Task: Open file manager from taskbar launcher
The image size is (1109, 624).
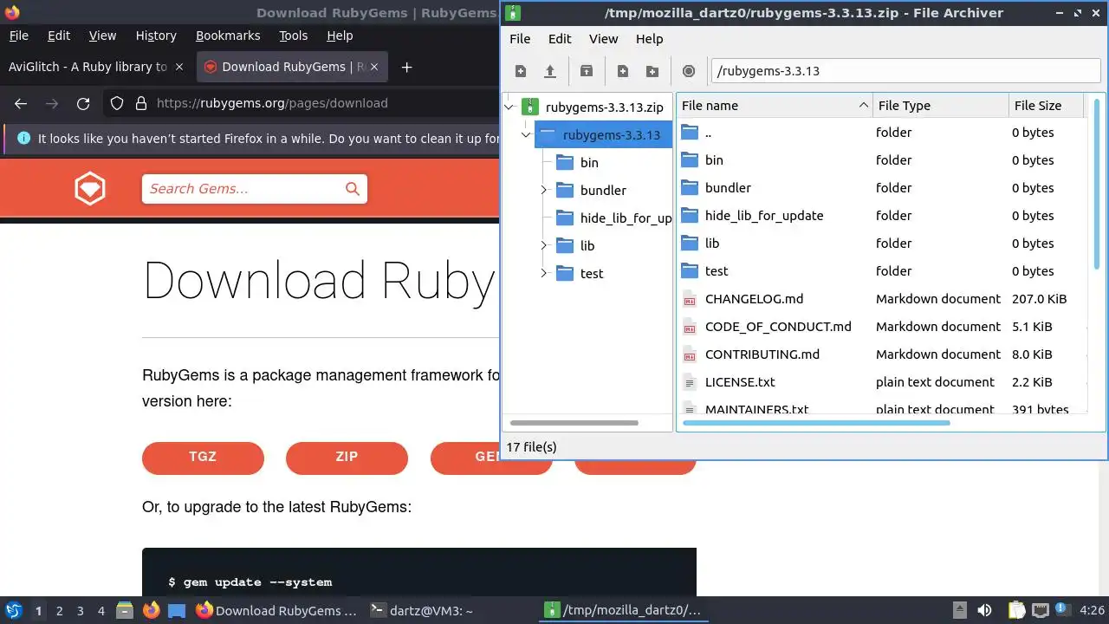Action: (124, 610)
